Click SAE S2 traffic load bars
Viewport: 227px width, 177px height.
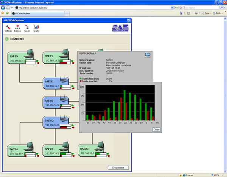click(65, 126)
